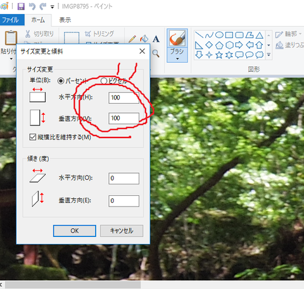This screenshot has height=289, width=304.
Task: Click the 垂直方向(E) skew input field
Action: click(123, 201)
